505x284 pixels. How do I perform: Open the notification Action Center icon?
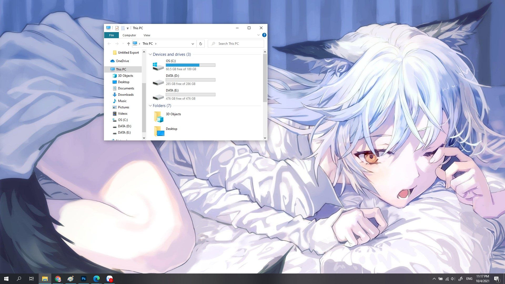point(497,279)
